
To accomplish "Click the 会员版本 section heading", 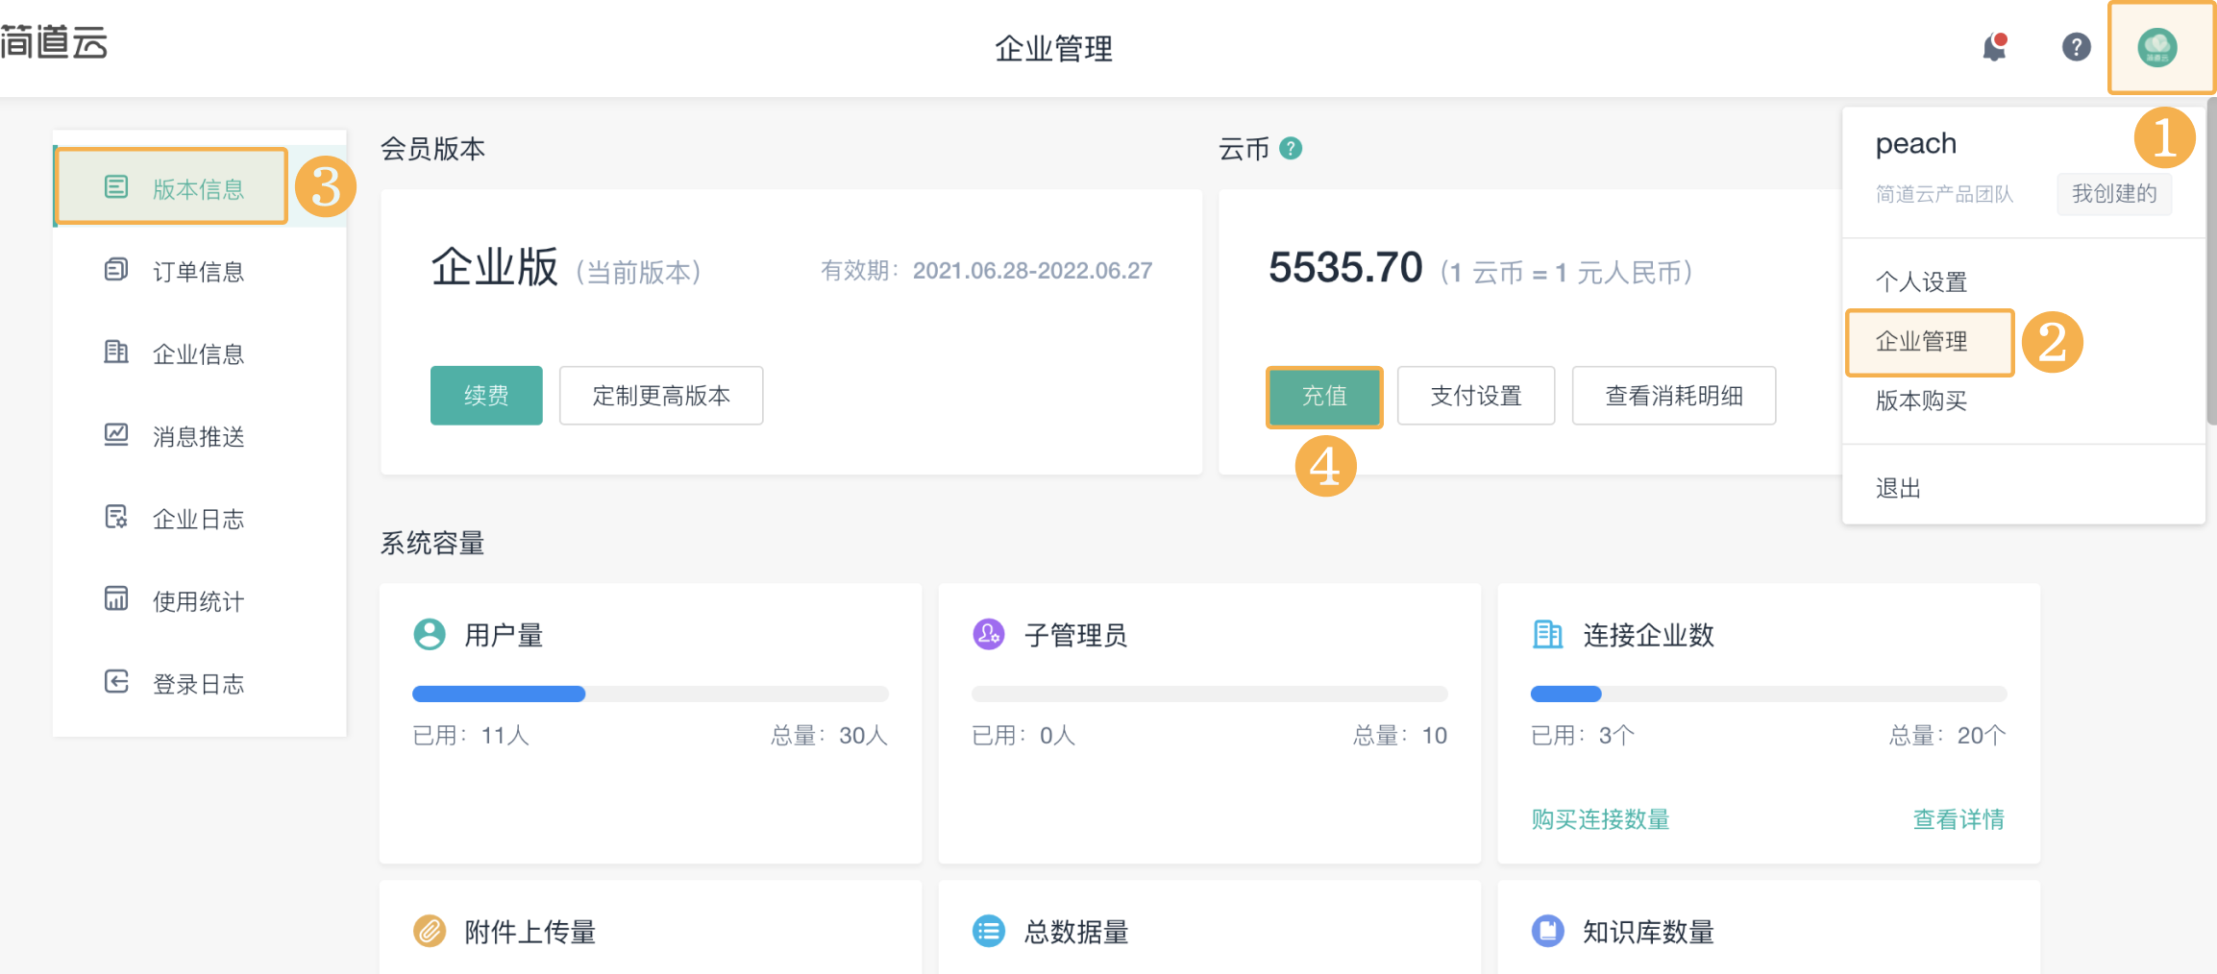I will coord(432,149).
